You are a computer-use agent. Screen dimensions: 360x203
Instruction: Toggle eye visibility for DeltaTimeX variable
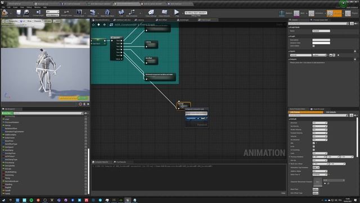click(85, 138)
